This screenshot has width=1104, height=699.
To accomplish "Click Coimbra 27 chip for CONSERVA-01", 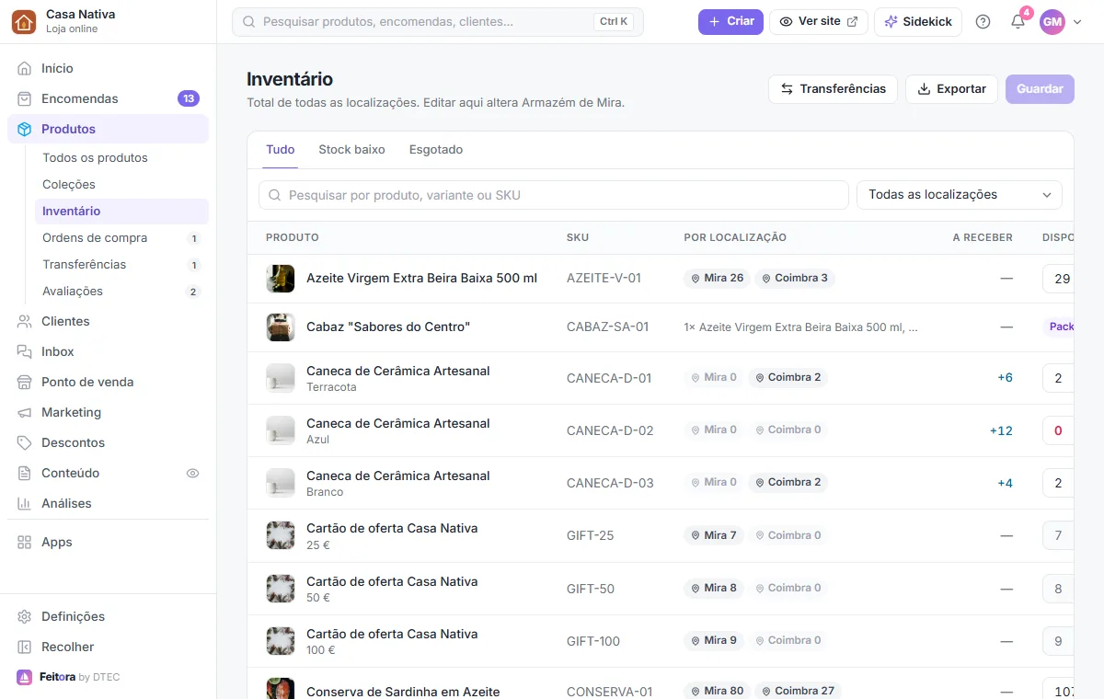I will [798, 691].
